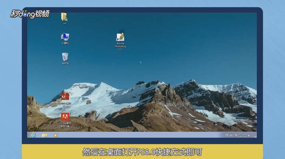Click the keyboard icon in system tray
The width and height of the screenshot is (285, 159).
pos(231,135)
